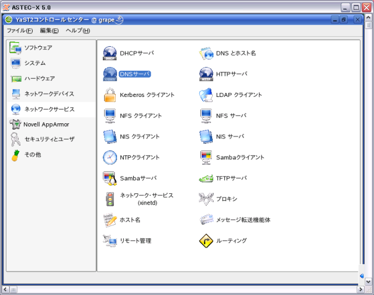Screen dimensions: 374x295
Task: Launch the HTTPサーバ icon
Action: [x=206, y=74]
